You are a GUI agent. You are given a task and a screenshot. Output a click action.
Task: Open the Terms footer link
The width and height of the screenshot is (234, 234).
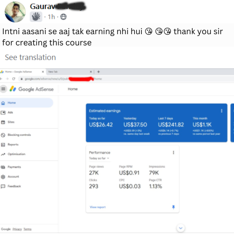(28, 229)
